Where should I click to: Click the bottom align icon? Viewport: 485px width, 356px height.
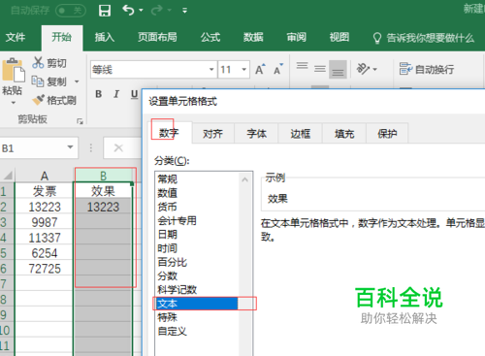click(x=338, y=69)
